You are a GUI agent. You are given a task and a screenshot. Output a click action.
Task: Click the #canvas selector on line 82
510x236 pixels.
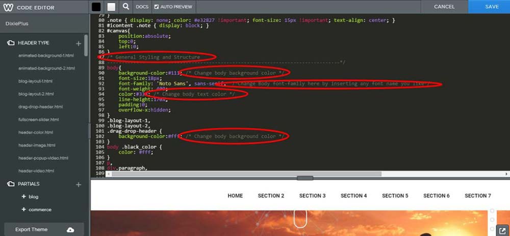(117, 31)
